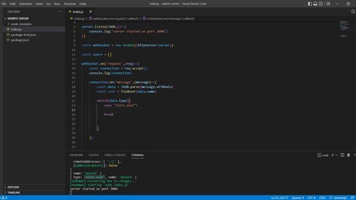356x200 pixels.
Task: Switch to the OUTPUT panel tab
Action: [94, 155]
